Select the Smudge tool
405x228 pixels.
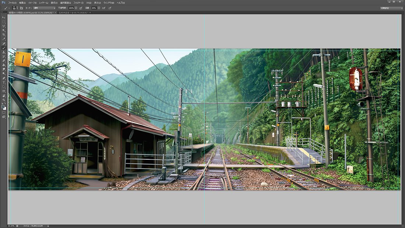[x=4, y=69]
